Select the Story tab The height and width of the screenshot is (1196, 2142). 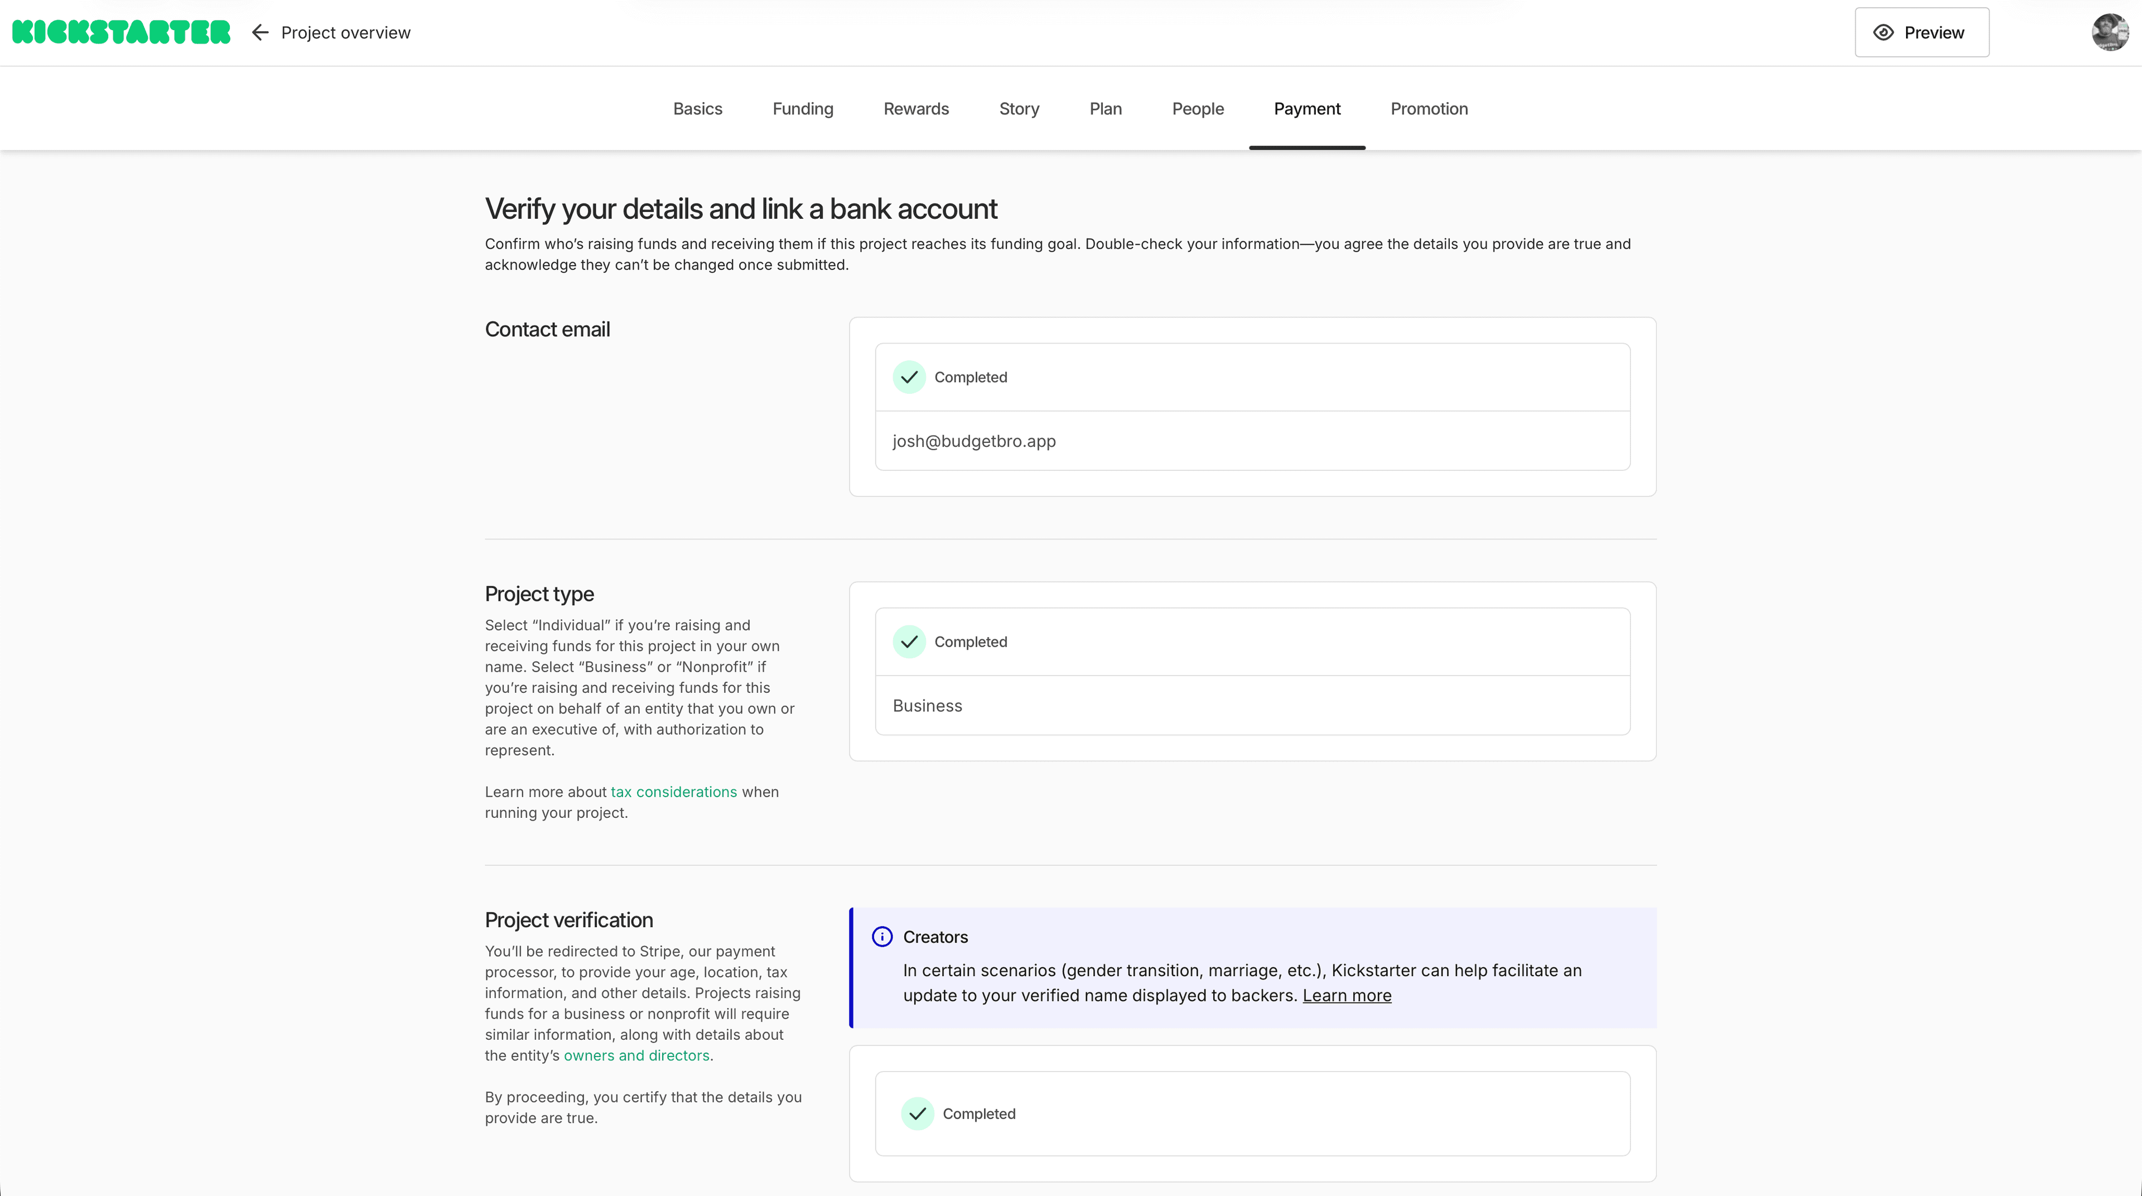(1019, 109)
